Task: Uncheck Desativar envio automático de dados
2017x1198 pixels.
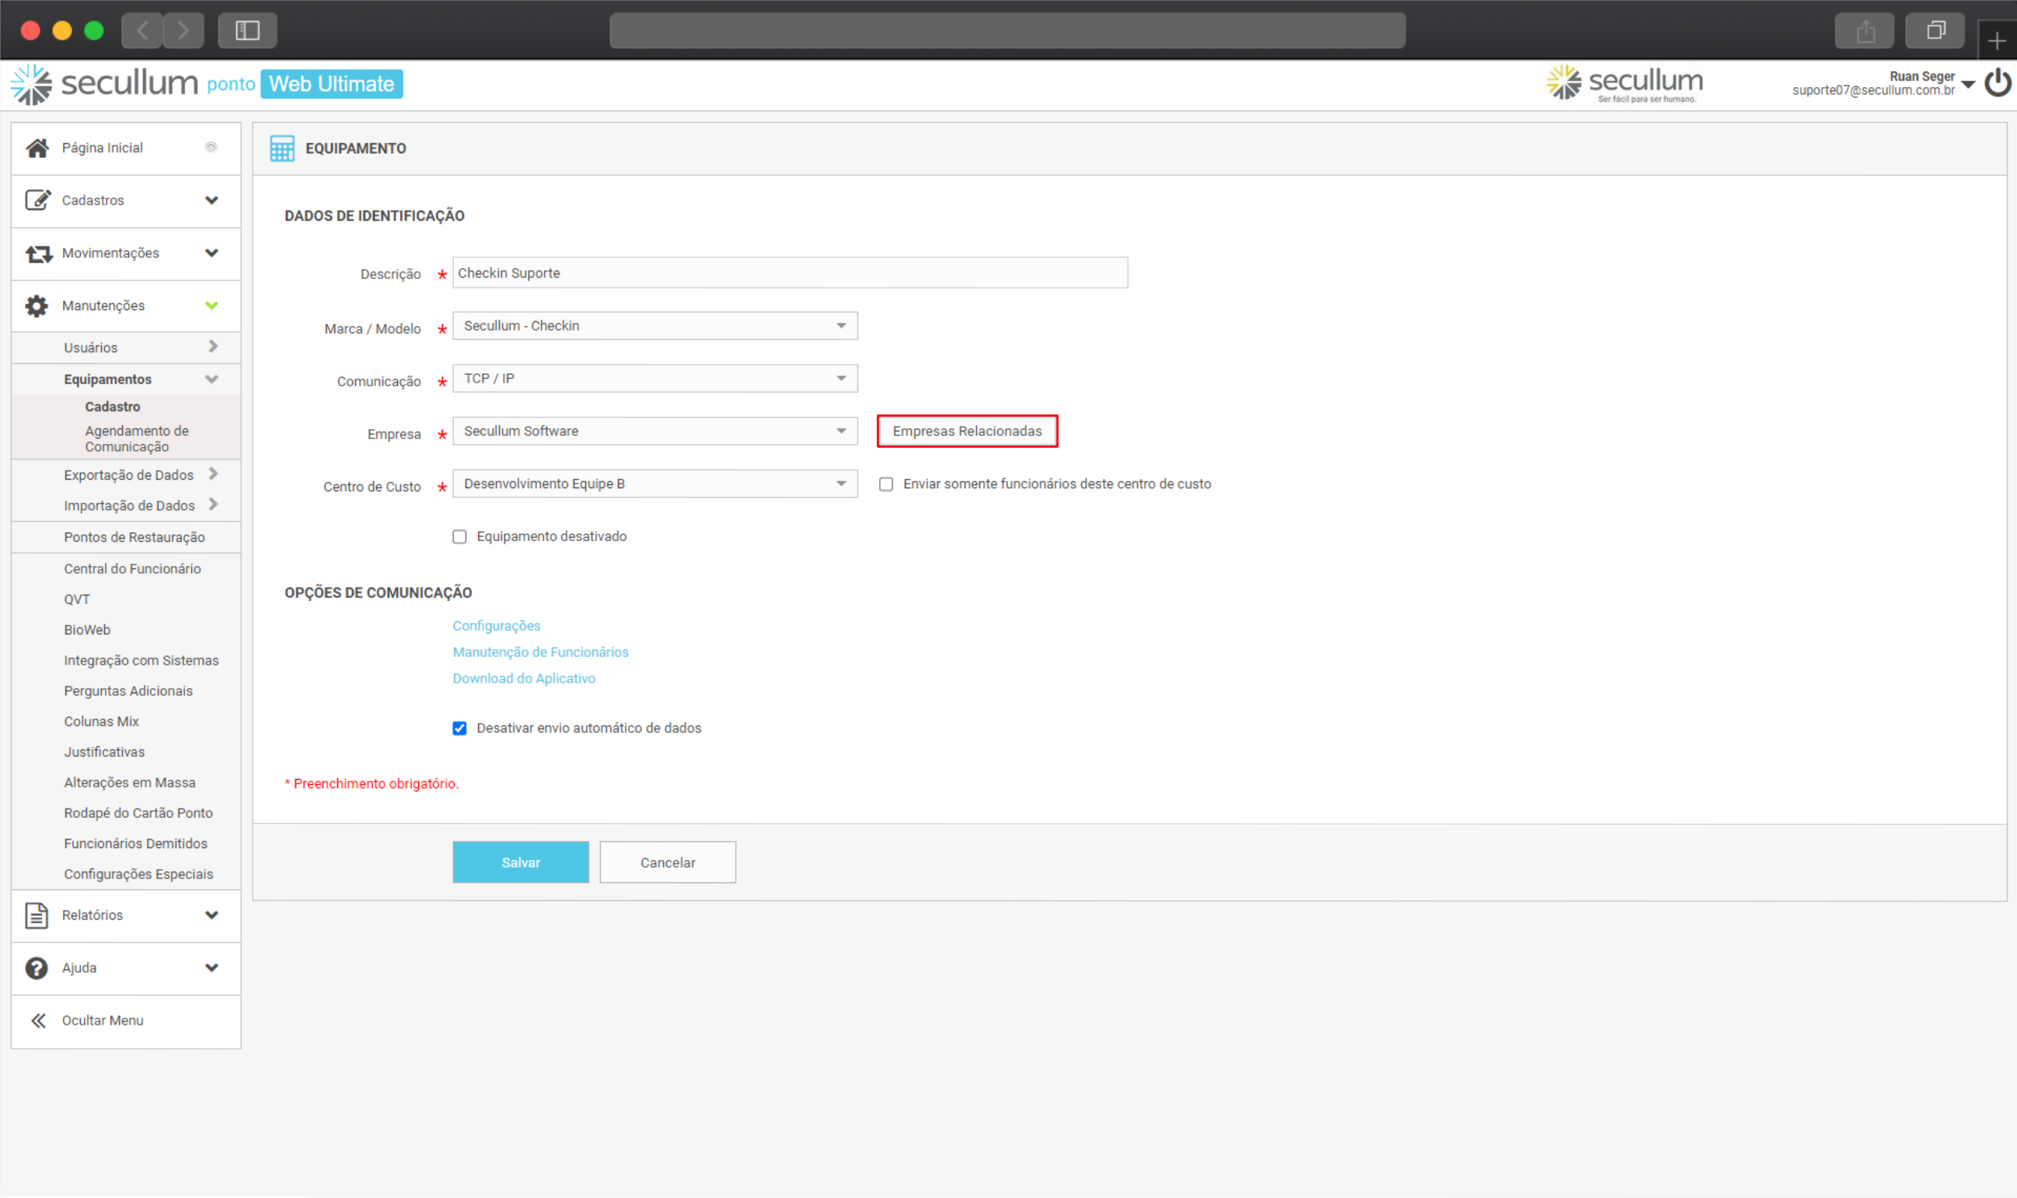Action: [459, 728]
